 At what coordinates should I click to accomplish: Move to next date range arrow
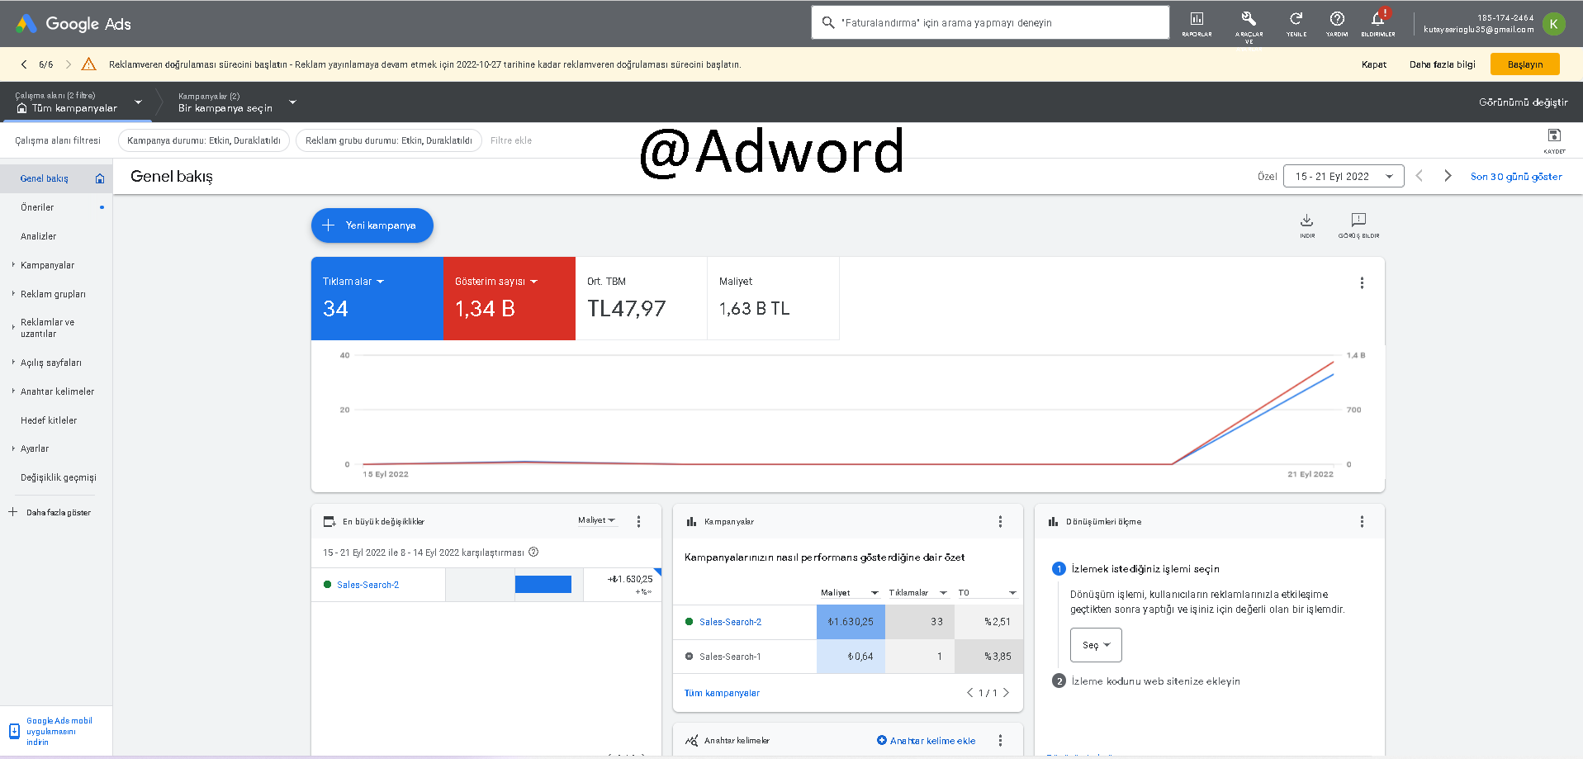pos(1448,176)
